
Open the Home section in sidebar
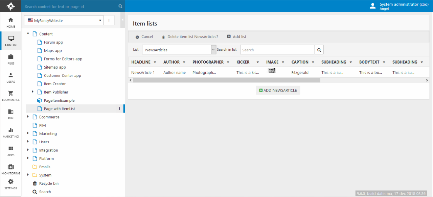click(11, 22)
